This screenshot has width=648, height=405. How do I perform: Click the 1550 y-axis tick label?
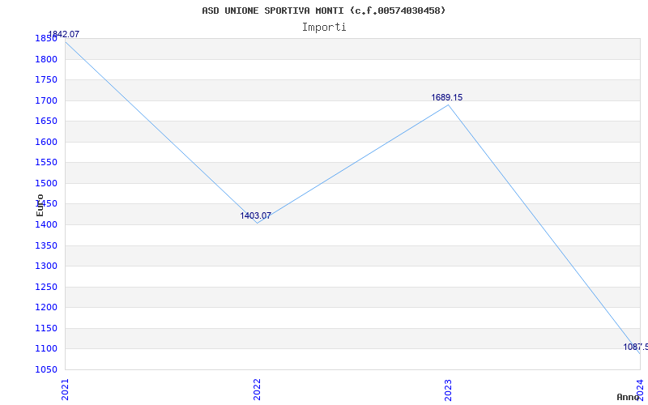click(46, 163)
